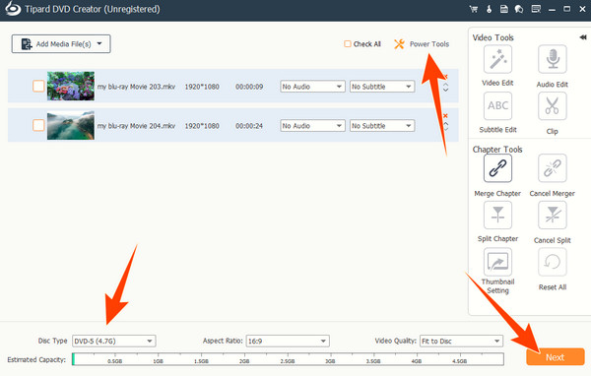Click the Cancel Merger icon
The image size is (591, 376).
pyautogui.click(x=553, y=168)
